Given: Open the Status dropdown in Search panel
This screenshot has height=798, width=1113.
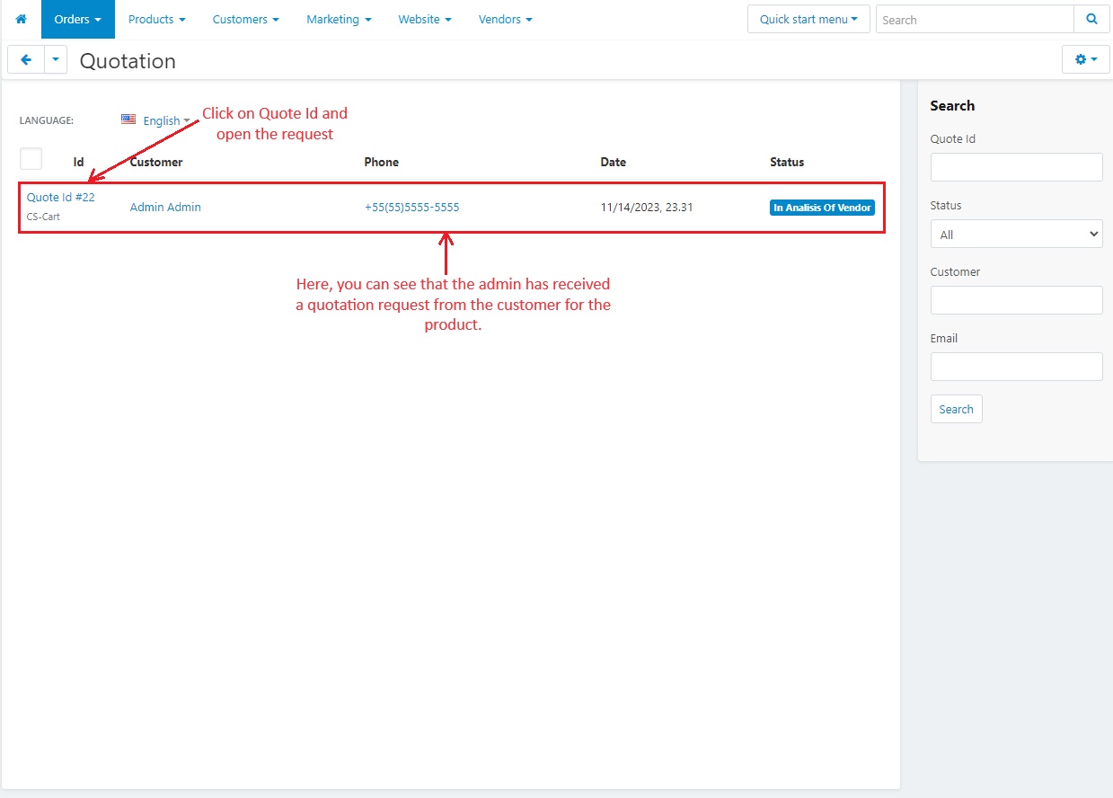Looking at the screenshot, I should (1016, 234).
